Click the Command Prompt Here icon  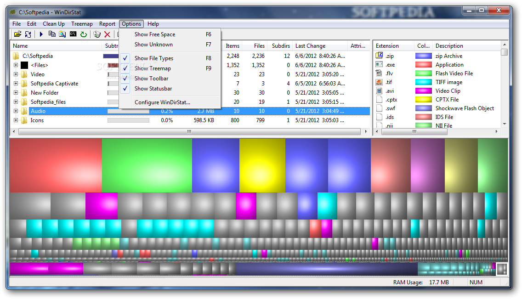tap(73, 34)
